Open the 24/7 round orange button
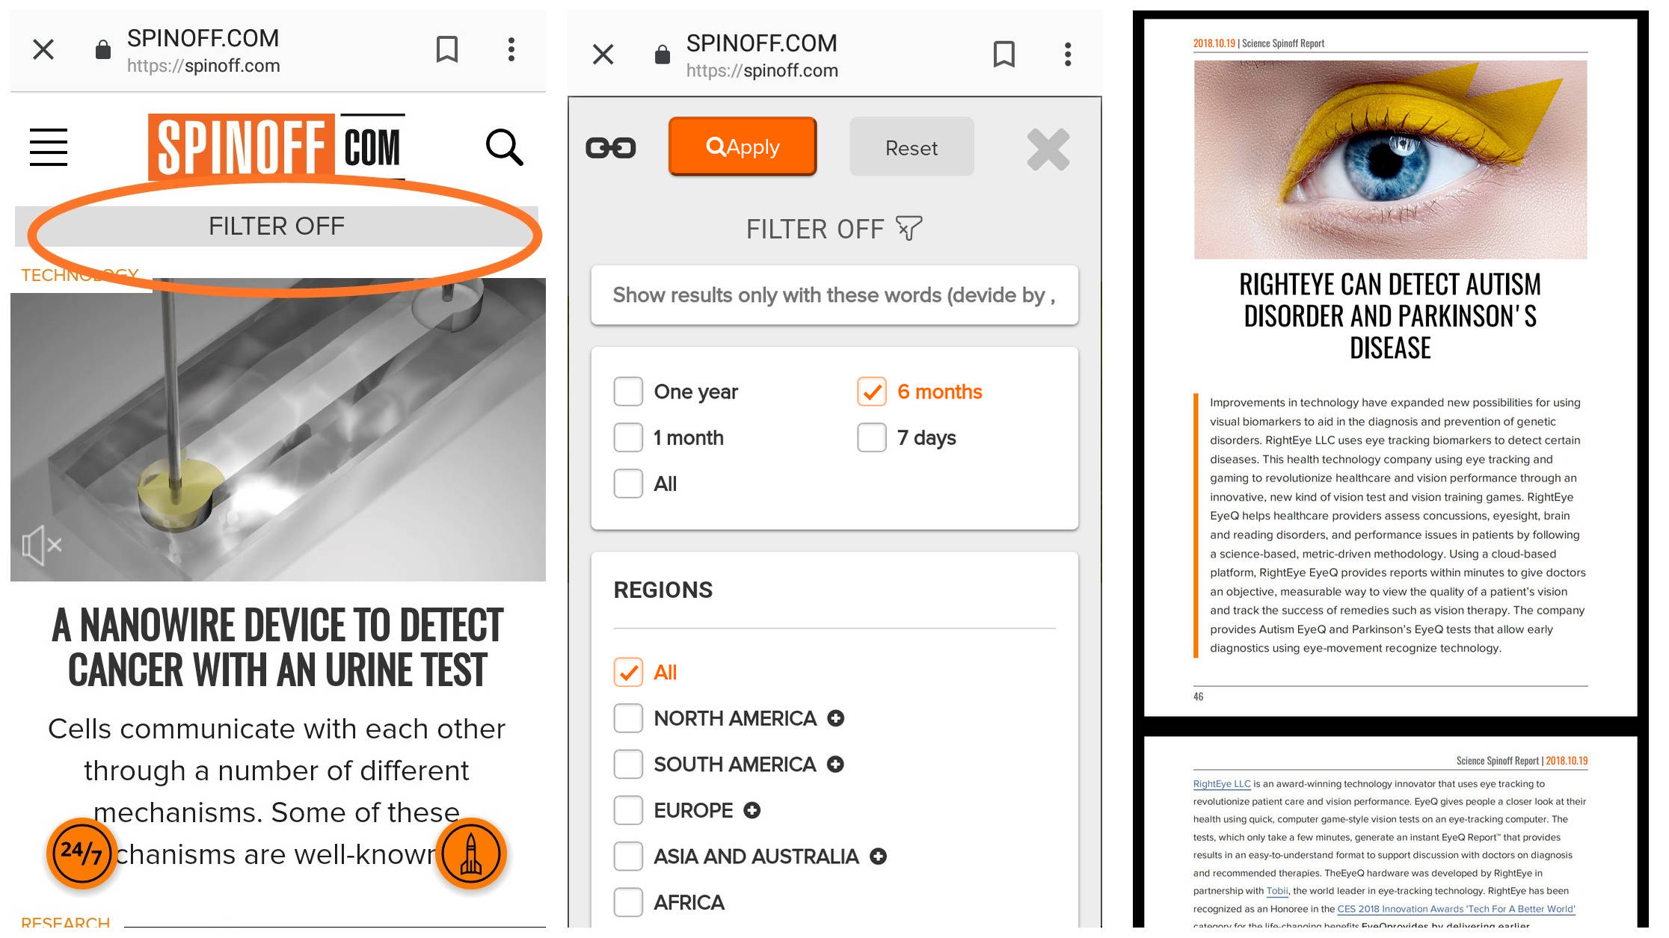This screenshot has width=1669, height=938. [82, 853]
